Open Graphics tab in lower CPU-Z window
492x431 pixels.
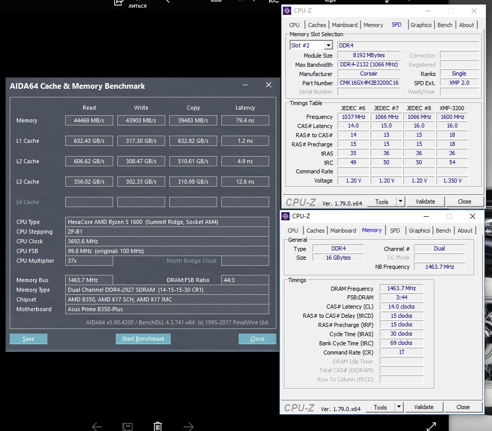click(419, 231)
